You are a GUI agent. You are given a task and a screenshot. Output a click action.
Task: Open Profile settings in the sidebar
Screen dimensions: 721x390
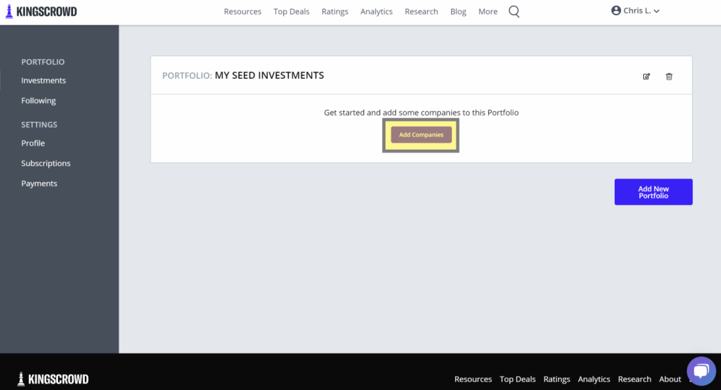pos(33,143)
